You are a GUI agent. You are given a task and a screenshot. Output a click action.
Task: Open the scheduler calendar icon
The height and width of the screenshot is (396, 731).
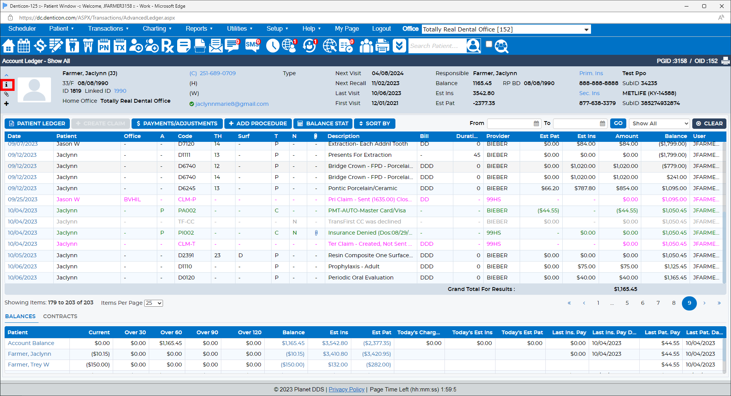[x=24, y=46]
